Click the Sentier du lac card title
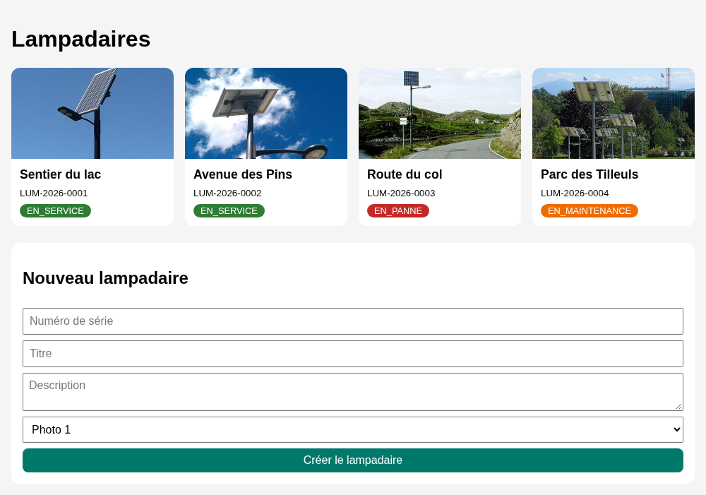Image resolution: width=706 pixels, height=495 pixels. pyautogui.click(x=60, y=174)
